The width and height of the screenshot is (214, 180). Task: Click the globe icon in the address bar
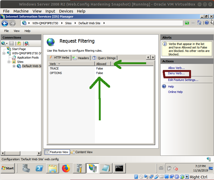[24, 23]
